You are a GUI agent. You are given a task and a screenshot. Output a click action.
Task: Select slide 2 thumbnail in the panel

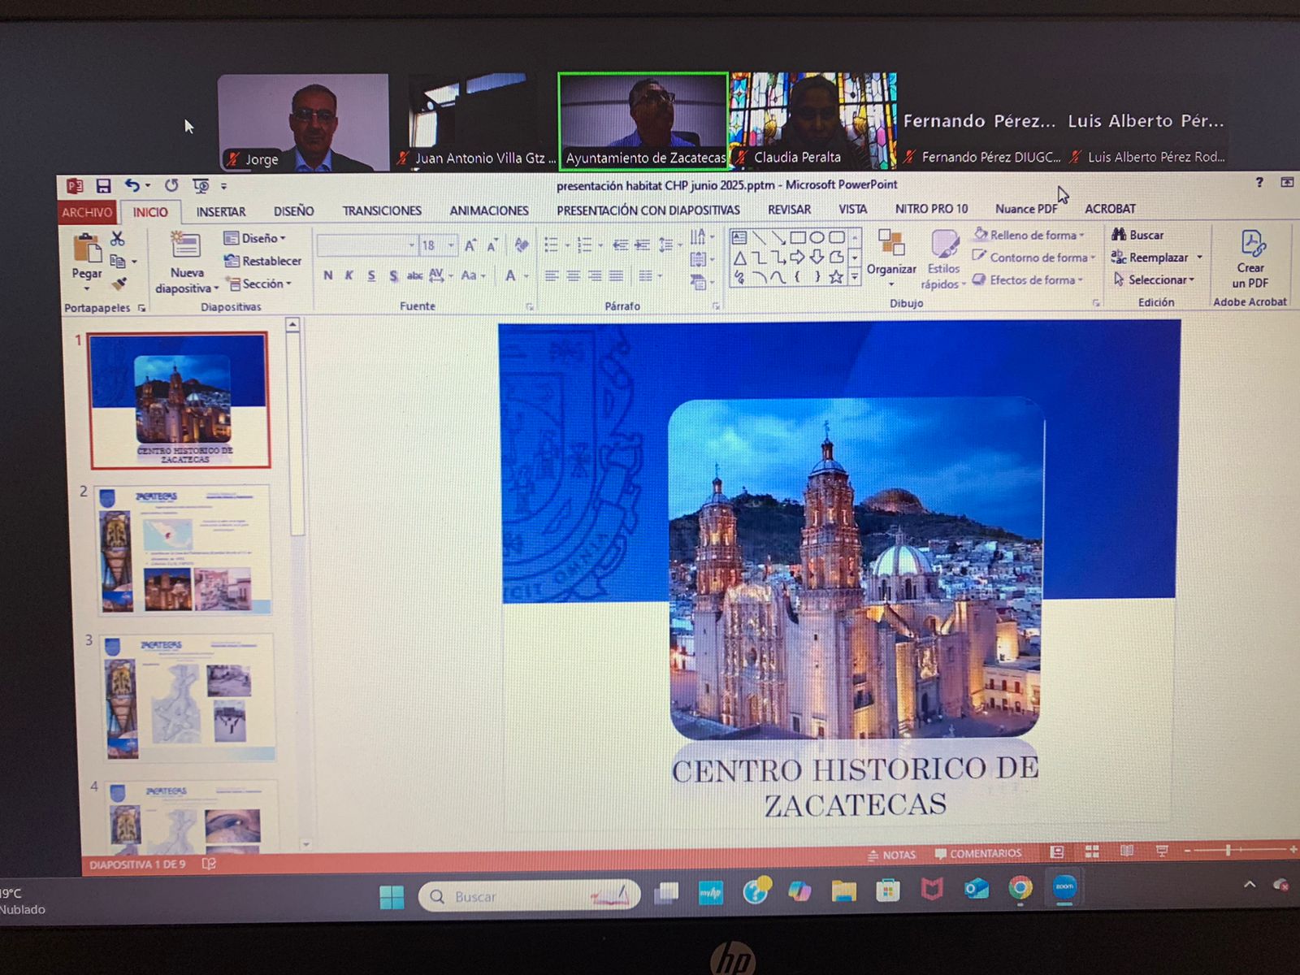184,550
